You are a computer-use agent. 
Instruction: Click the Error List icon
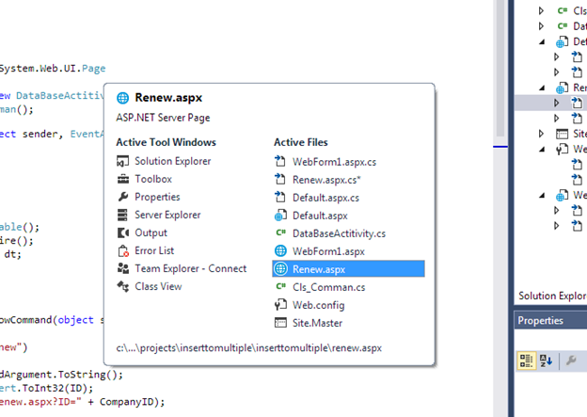[x=123, y=250]
